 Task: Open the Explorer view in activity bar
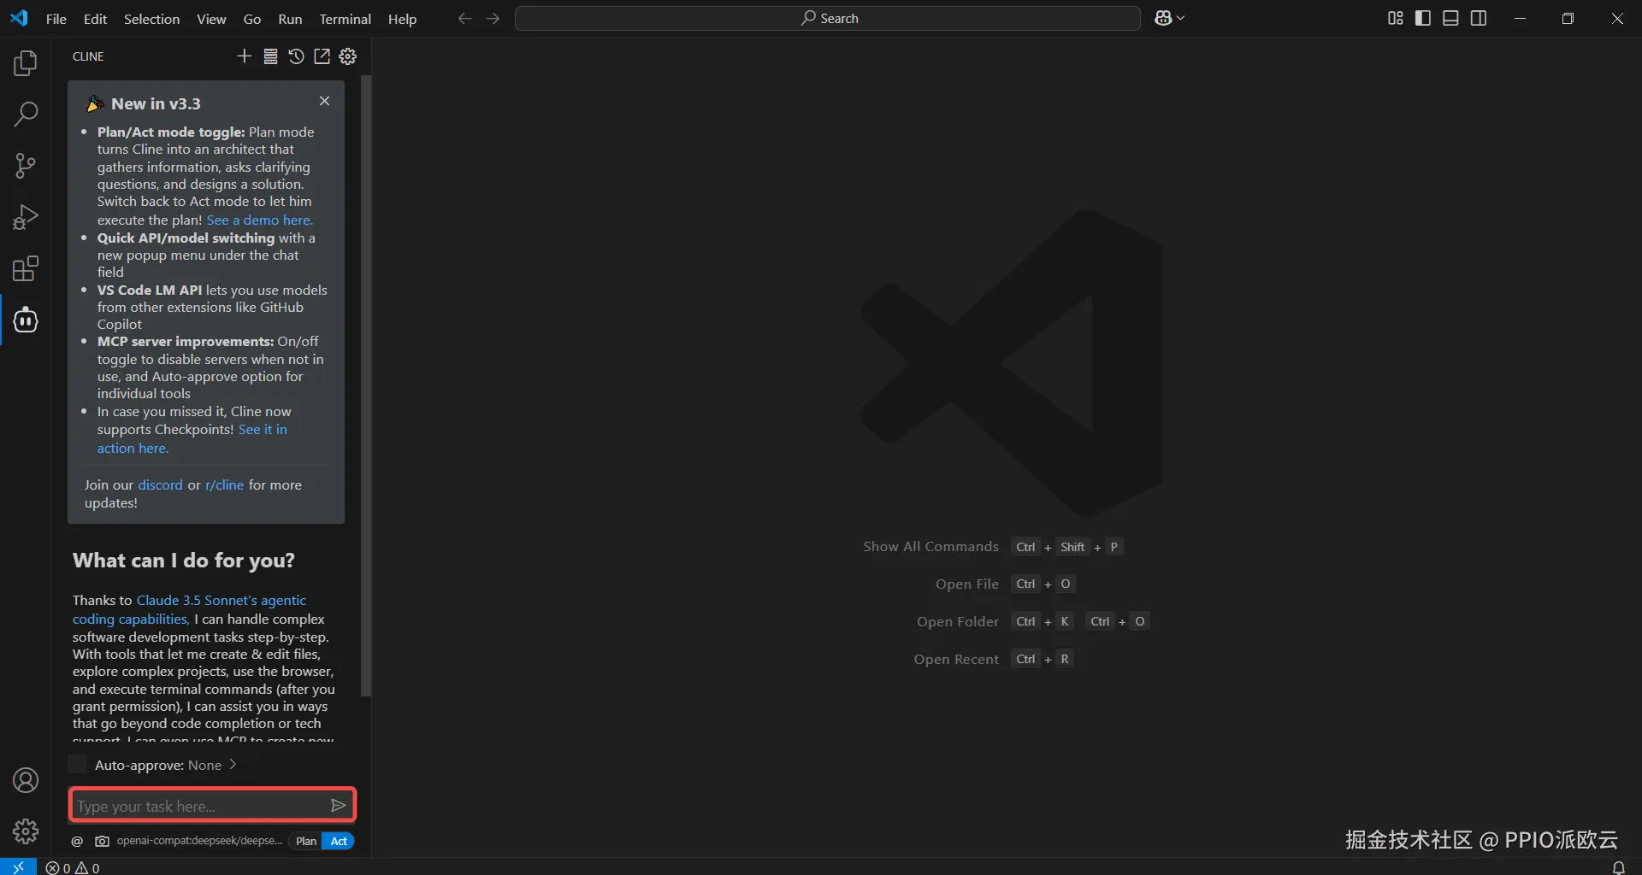pos(26,62)
